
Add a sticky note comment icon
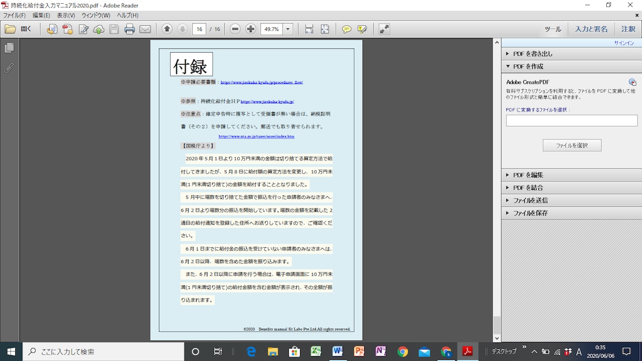pos(347,29)
